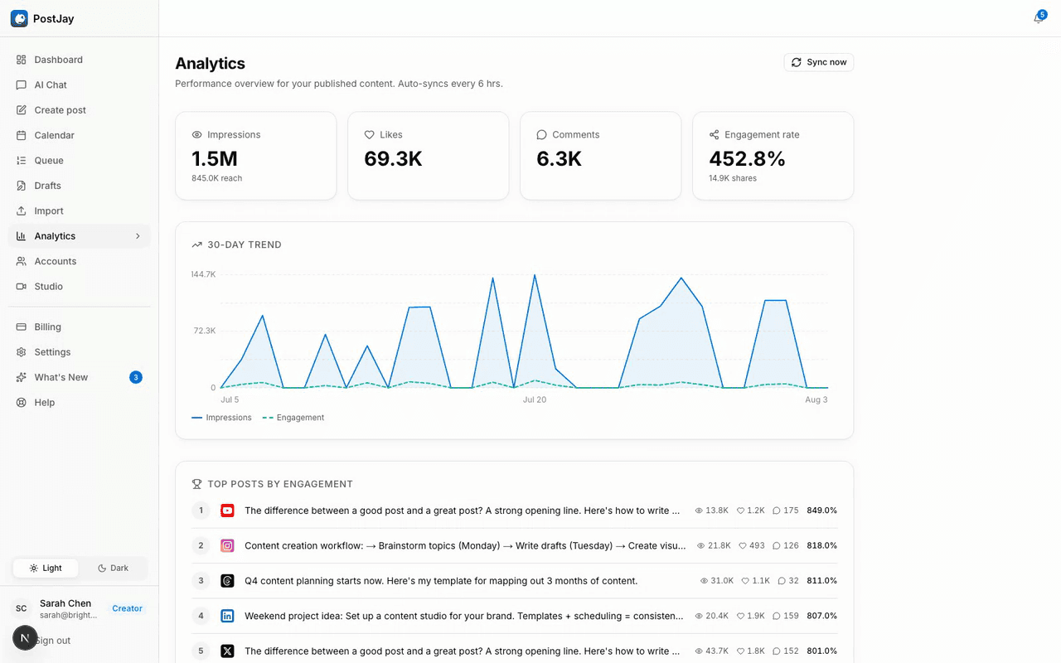Open Sarah Chen profile name
This screenshot has width=1061, height=663.
coord(65,603)
